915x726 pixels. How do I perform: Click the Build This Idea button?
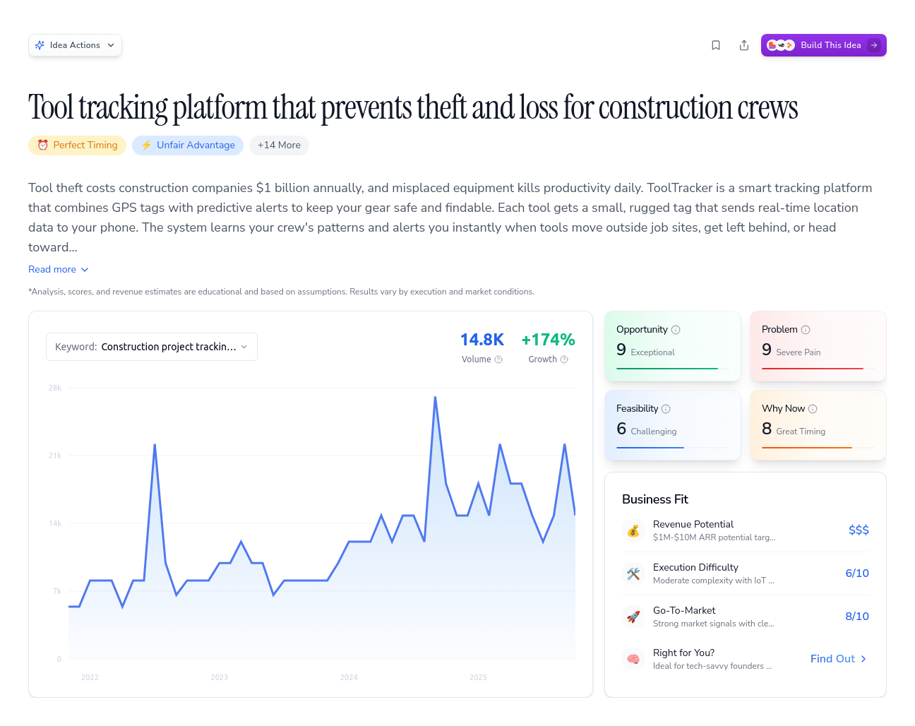click(x=823, y=44)
